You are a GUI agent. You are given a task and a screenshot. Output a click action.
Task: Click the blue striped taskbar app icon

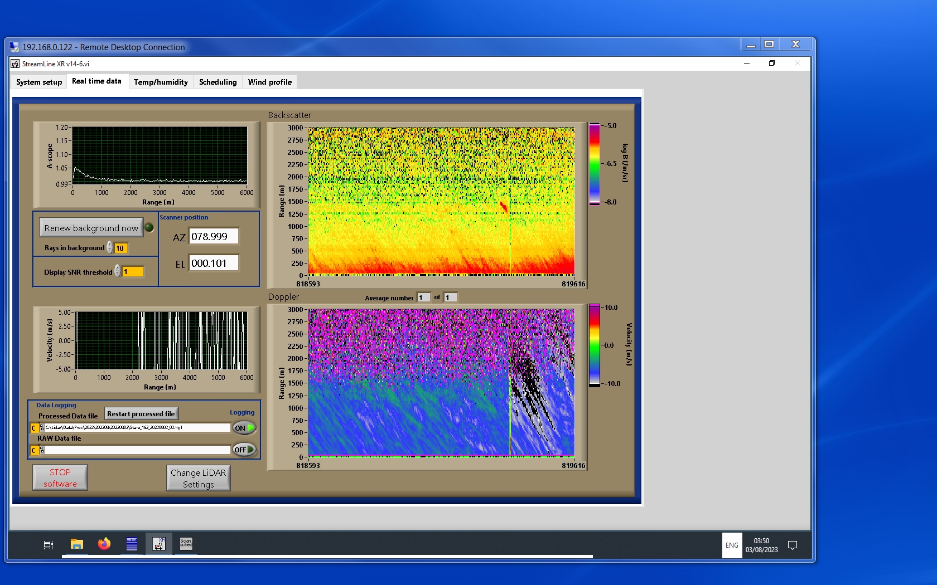132,544
